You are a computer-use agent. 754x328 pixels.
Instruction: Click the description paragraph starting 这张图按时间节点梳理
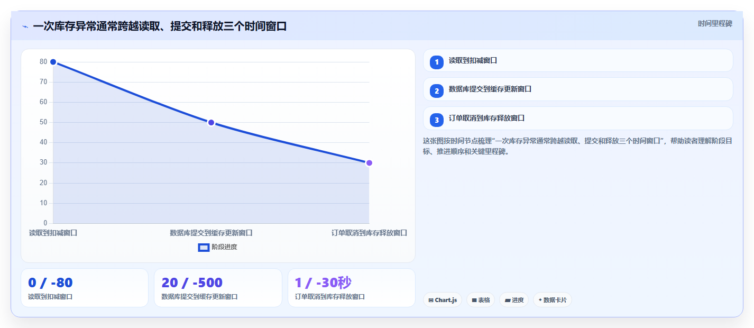(x=578, y=146)
